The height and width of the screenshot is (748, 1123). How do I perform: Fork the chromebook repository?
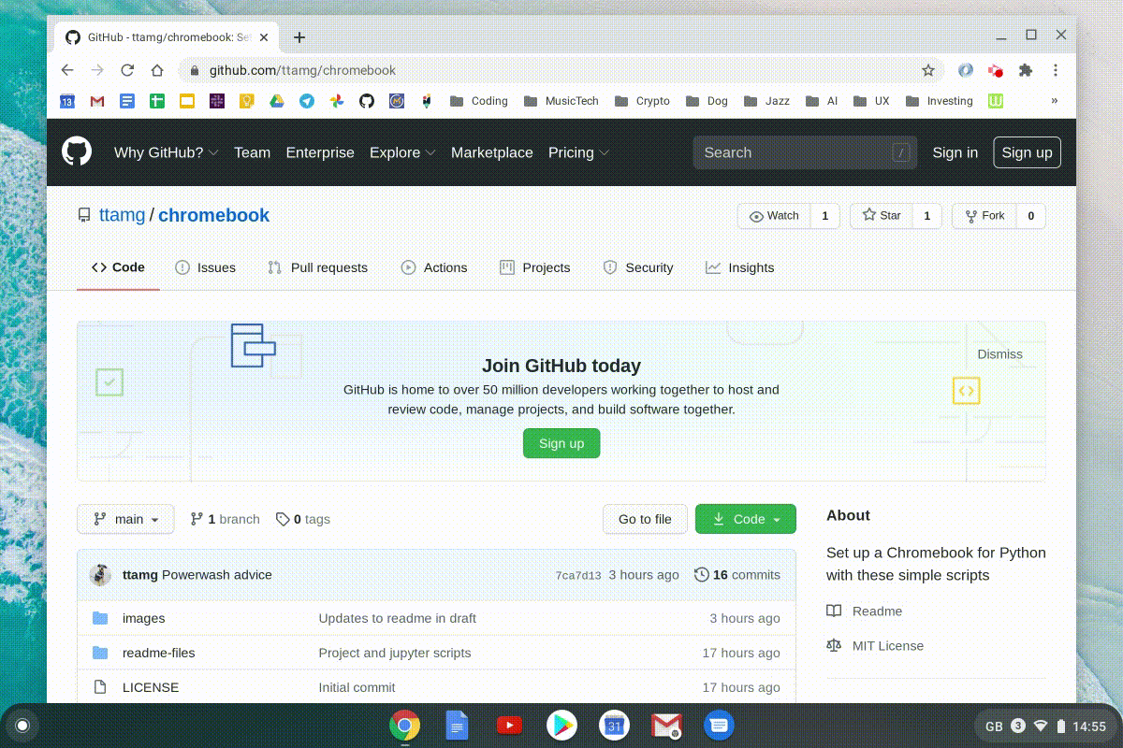click(984, 216)
